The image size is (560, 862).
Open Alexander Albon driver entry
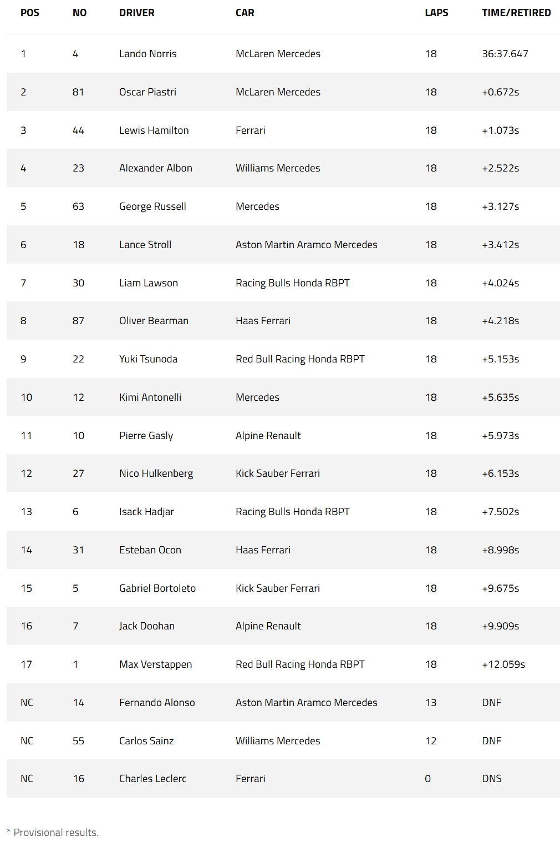click(x=155, y=168)
